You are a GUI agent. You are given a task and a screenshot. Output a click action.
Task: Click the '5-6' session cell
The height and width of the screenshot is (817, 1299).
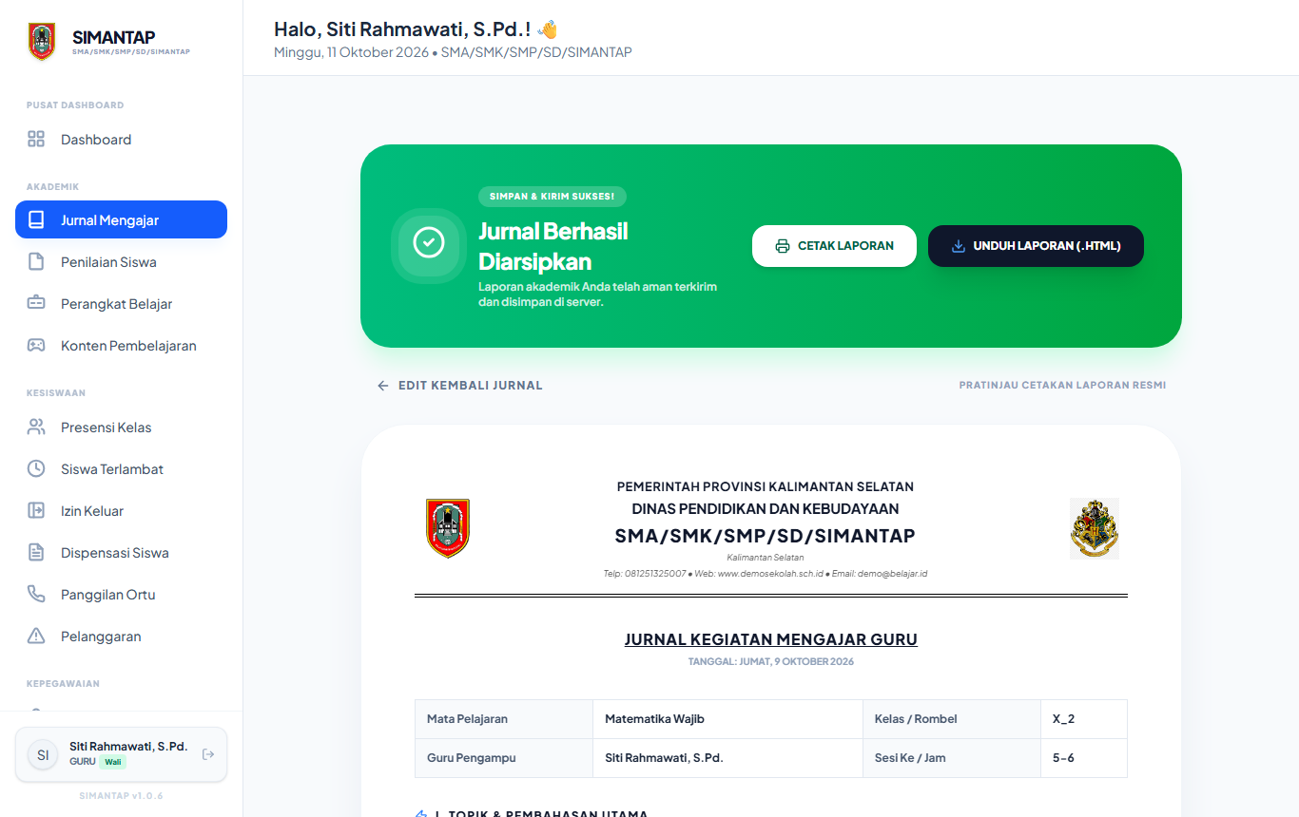[1084, 758]
